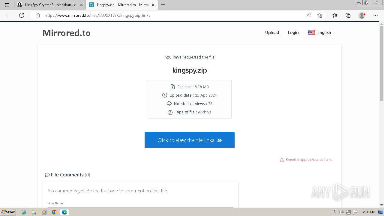Viewport: 384px width, 216px height.
Task: Click the 2:36 PM system clock
Action: (x=368, y=212)
